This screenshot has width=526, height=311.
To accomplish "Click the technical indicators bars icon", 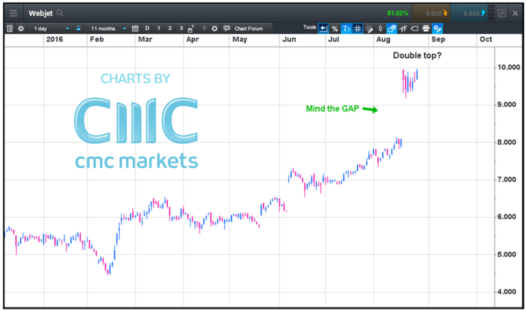I will pos(403,29).
